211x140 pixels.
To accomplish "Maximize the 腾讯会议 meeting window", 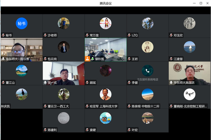I will [x=201, y=3].
